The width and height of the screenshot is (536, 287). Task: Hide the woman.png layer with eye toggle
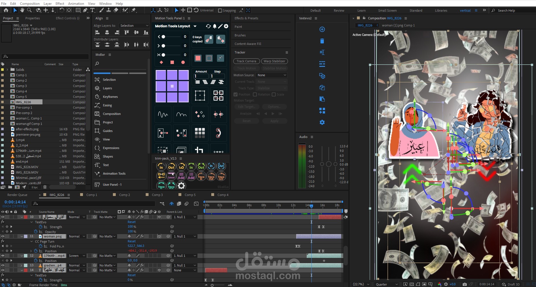coord(3,236)
